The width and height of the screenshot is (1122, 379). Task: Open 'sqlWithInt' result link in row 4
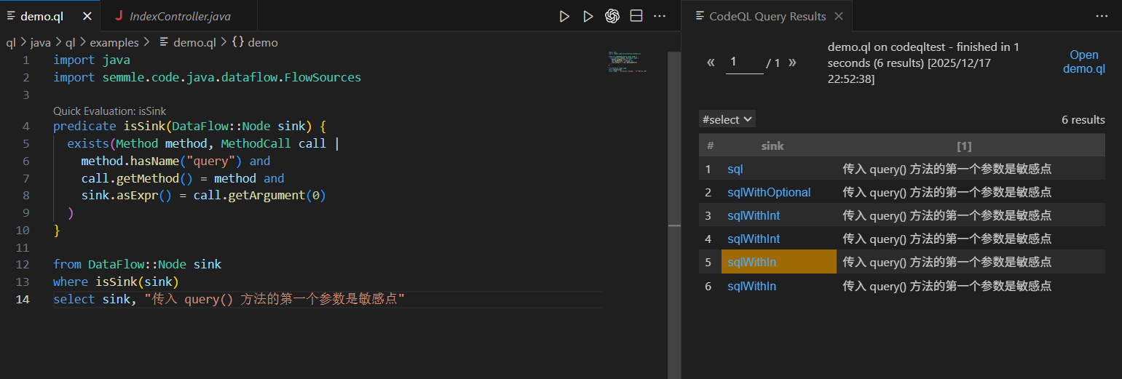pyautogui.click(x=754, y=239)
